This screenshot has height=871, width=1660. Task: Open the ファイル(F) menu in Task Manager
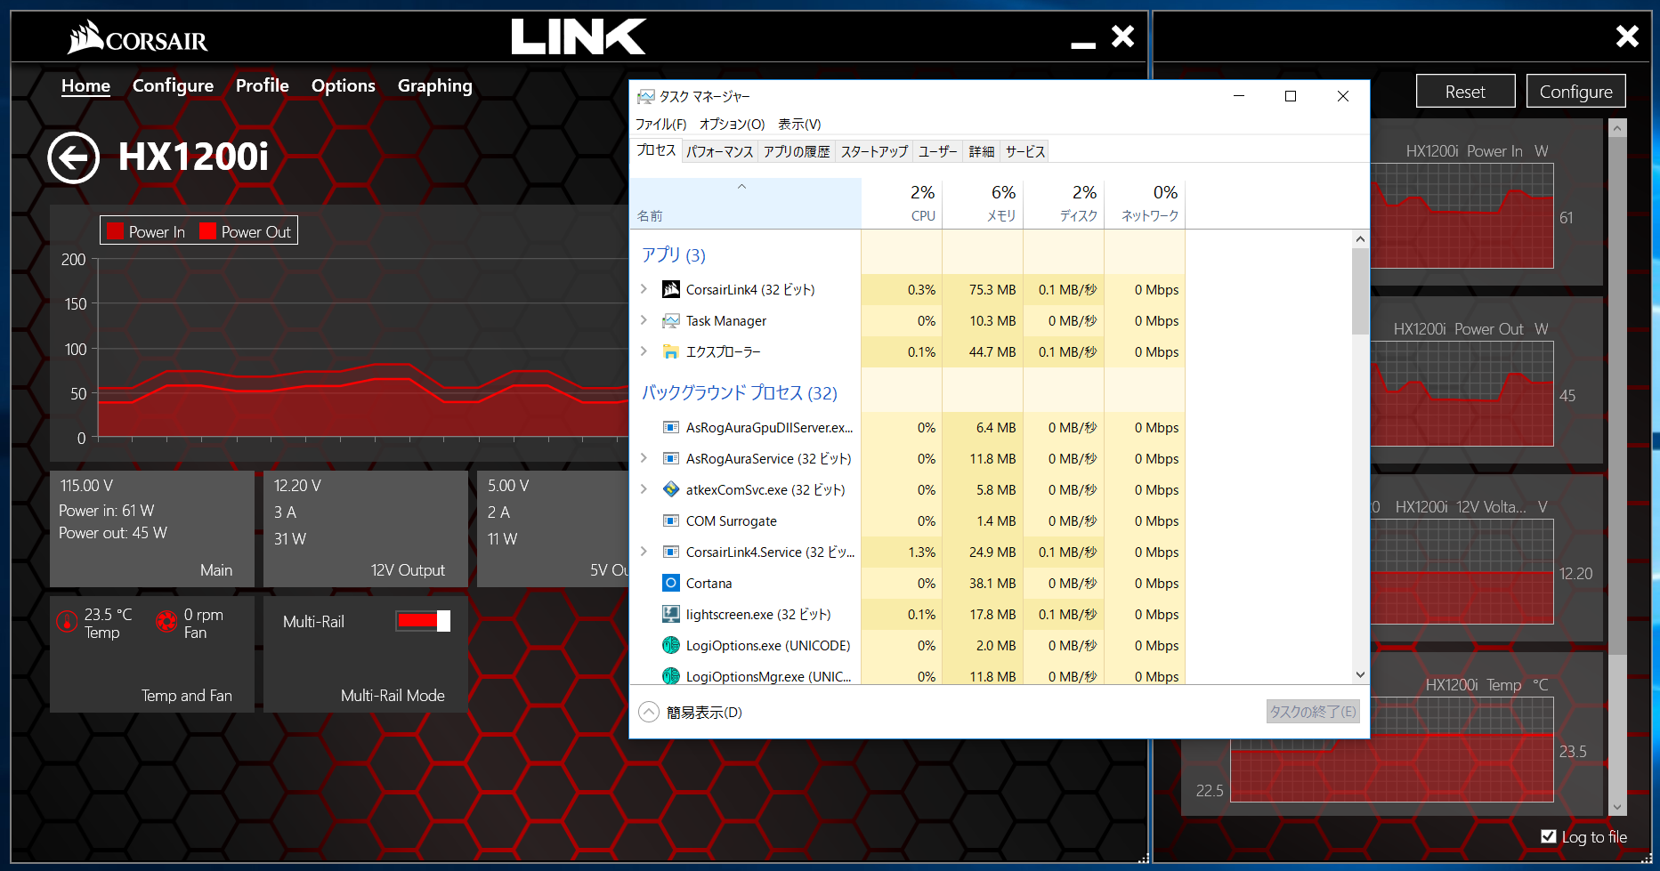661,124
